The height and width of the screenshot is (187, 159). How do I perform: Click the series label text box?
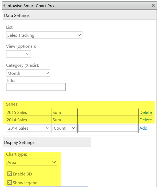click(x=108, y=128)
